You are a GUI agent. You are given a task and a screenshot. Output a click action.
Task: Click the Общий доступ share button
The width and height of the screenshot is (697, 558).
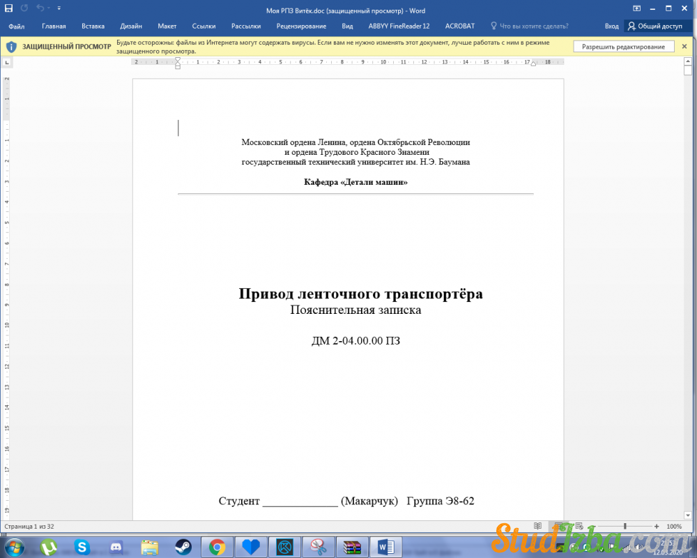655,26
